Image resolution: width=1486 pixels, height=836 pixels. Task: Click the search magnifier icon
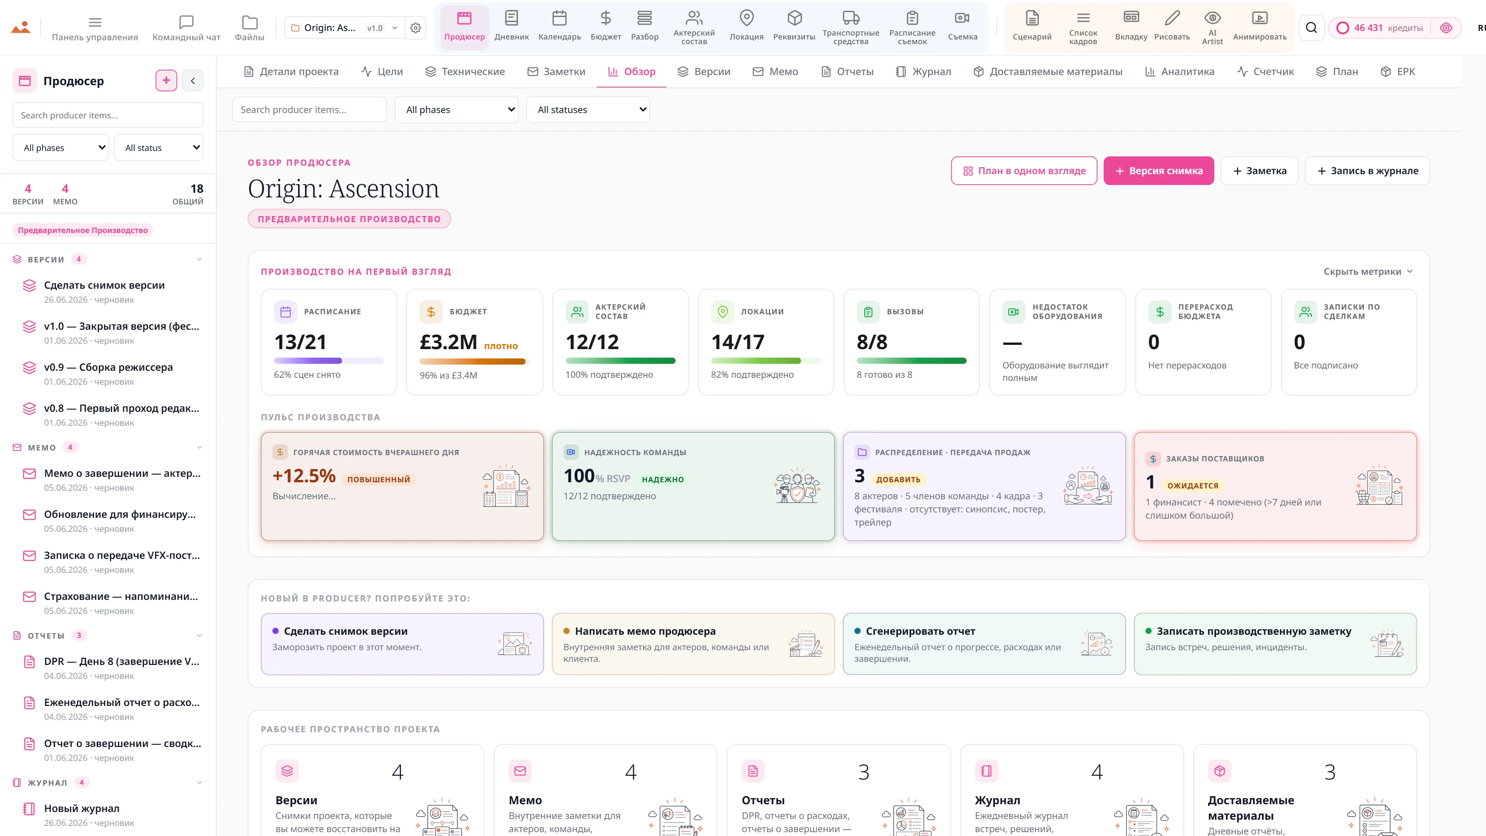(x=1311, y=28)
